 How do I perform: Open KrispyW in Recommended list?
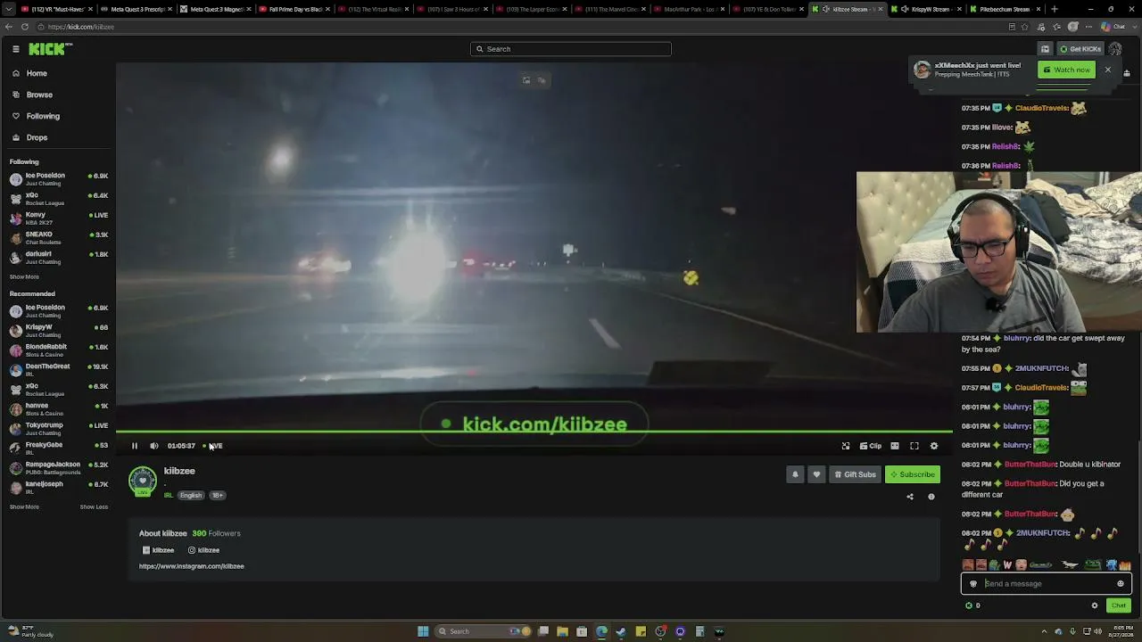click(58, 331)
